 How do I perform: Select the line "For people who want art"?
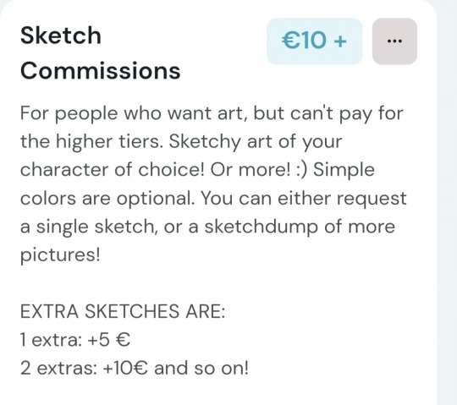(x=131, y=113)
